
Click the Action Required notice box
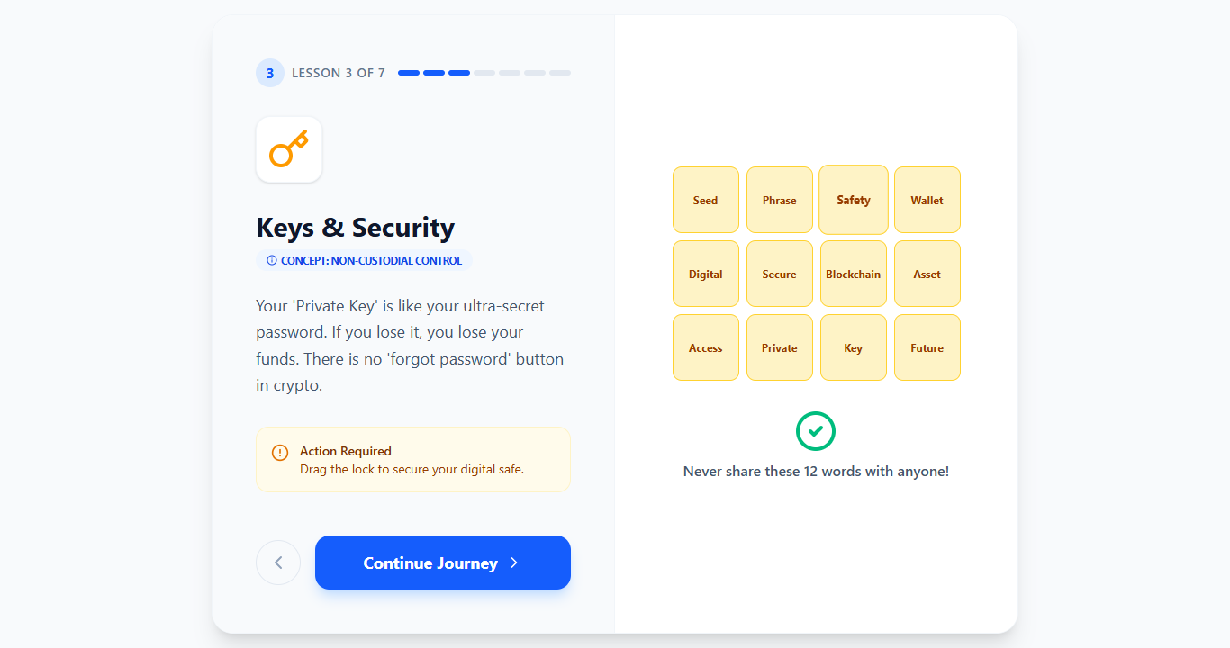click(x=413, y=460)
